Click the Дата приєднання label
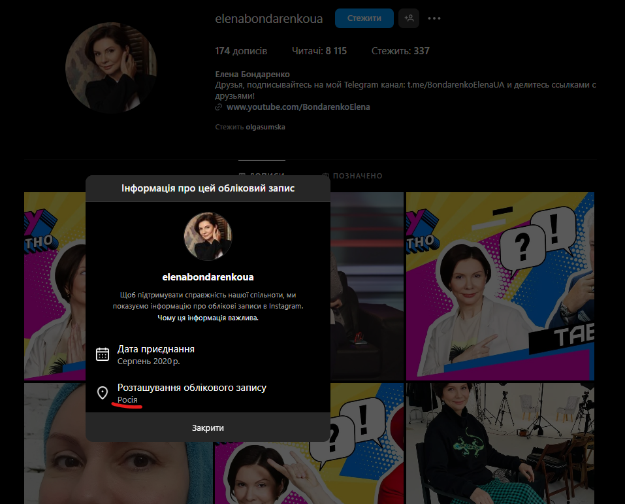625x504 pixels. tap(156, 349)
